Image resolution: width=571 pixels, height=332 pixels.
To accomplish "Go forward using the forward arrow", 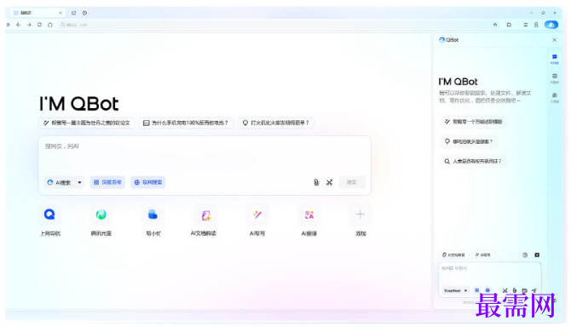I will [29, 25].
